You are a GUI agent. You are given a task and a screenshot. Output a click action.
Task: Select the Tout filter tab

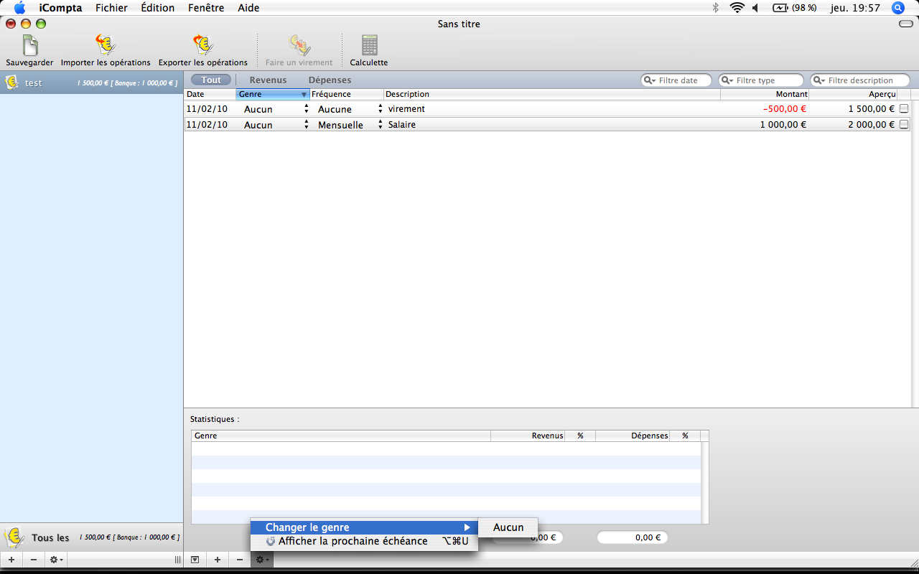211,80
